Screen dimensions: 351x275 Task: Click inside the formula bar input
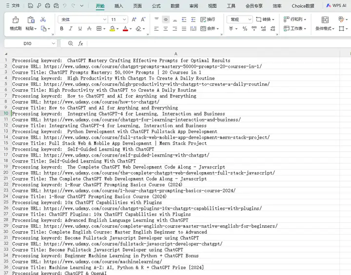(218, 43)
